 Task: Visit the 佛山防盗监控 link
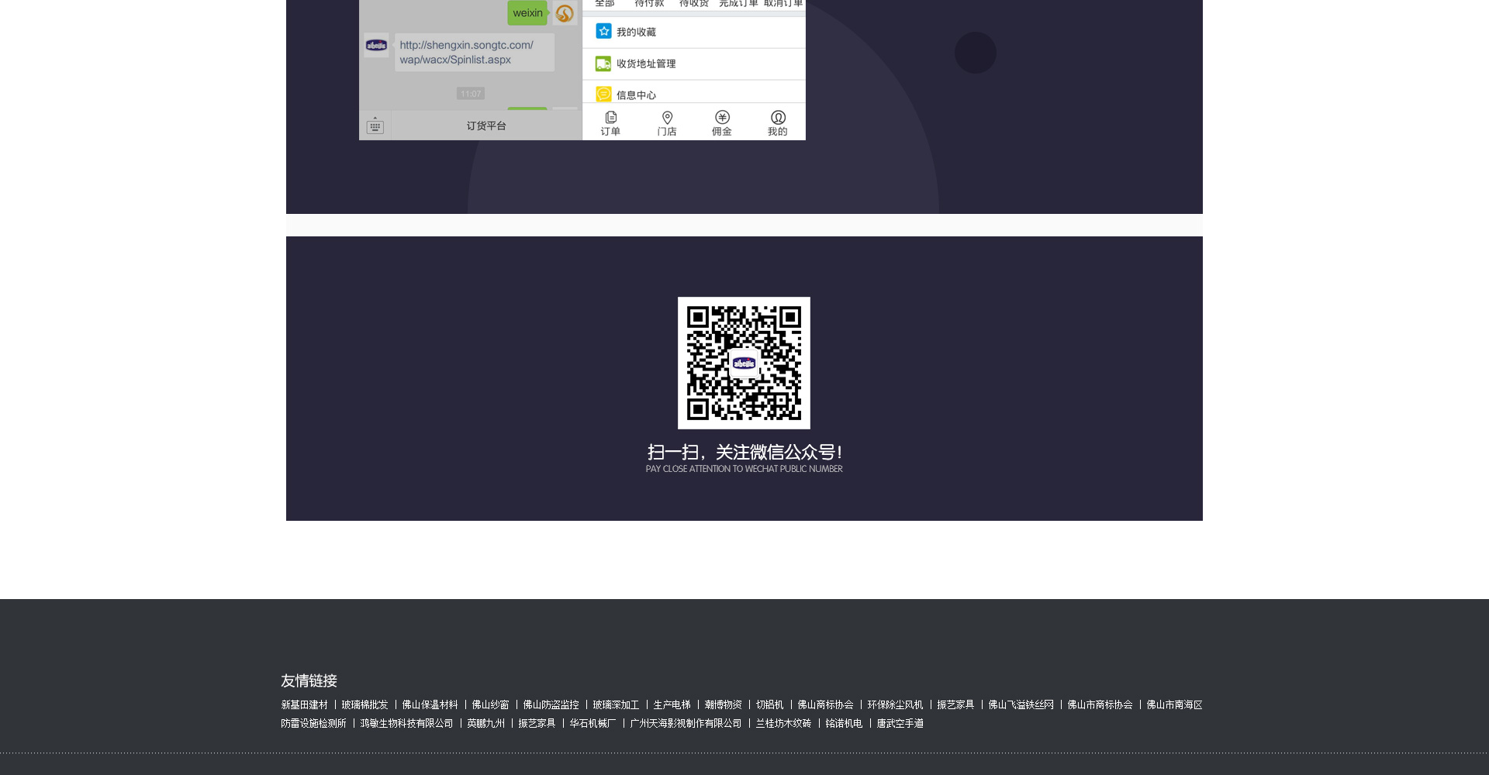[551, 705]
